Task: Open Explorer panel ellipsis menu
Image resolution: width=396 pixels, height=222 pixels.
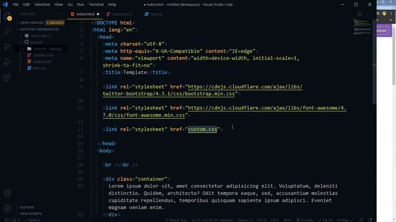Action: point(59,14)
